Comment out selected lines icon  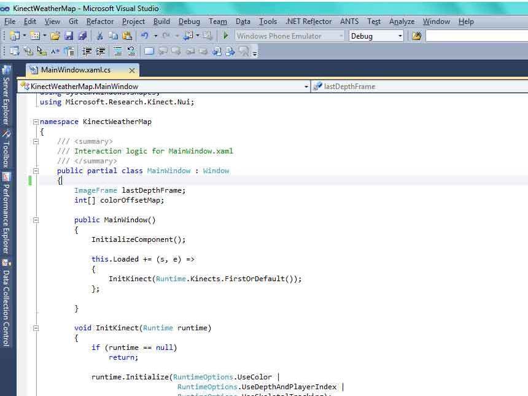(x=118, y=51)
